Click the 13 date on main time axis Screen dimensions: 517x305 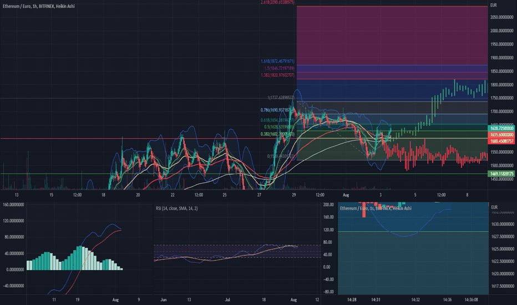click(x=17, y=195)
